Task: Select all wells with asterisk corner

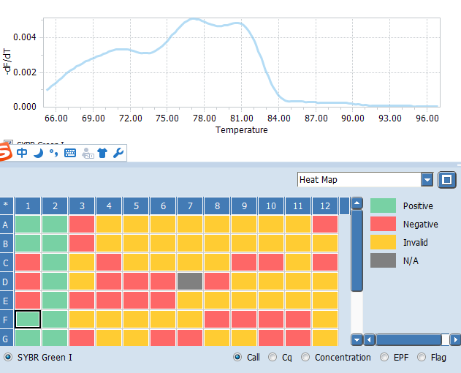Action: [7, 206]
